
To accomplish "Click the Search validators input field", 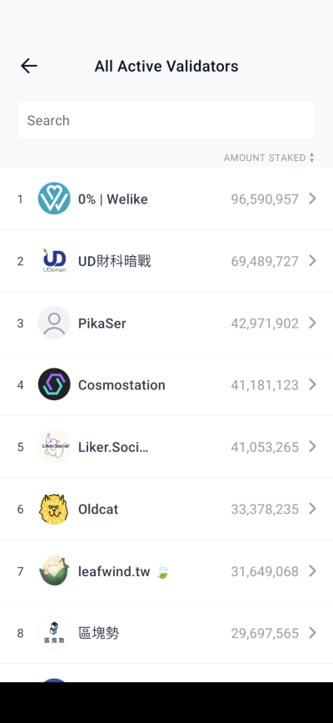I will click(x=166, y=120).
